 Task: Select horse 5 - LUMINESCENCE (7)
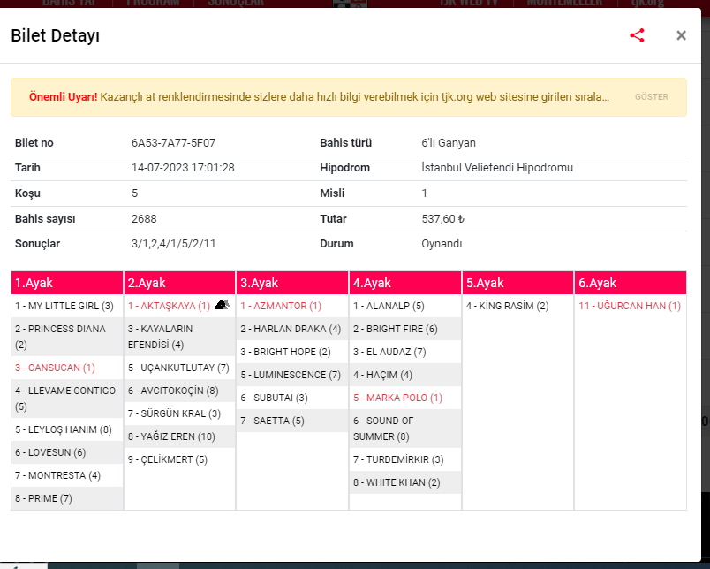(292, 375)
